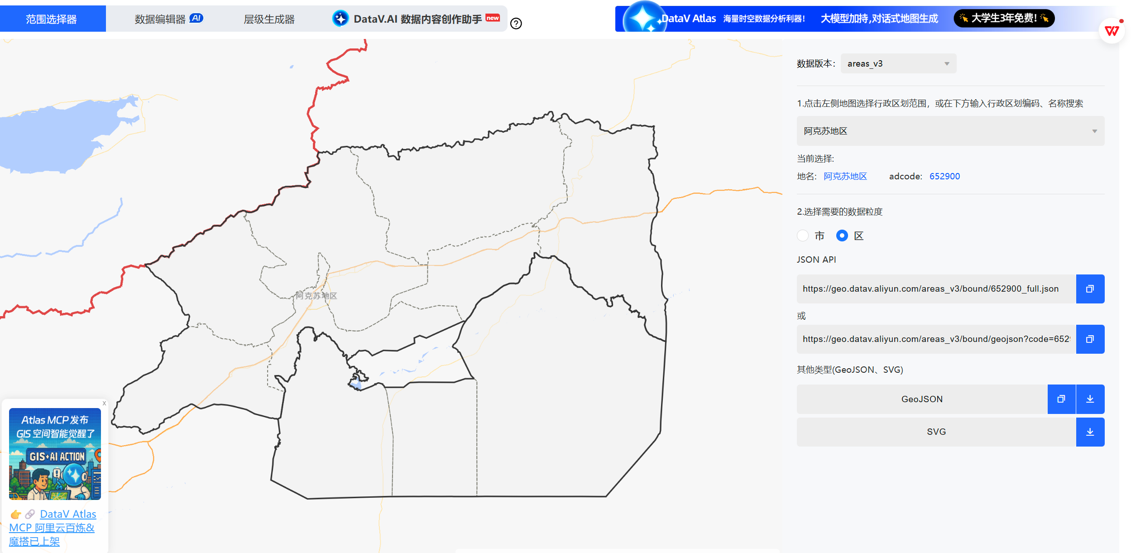Click the SVG button
Viewport: 1131px width, 553px height.
pyautogui.click(x=936, y=432)
